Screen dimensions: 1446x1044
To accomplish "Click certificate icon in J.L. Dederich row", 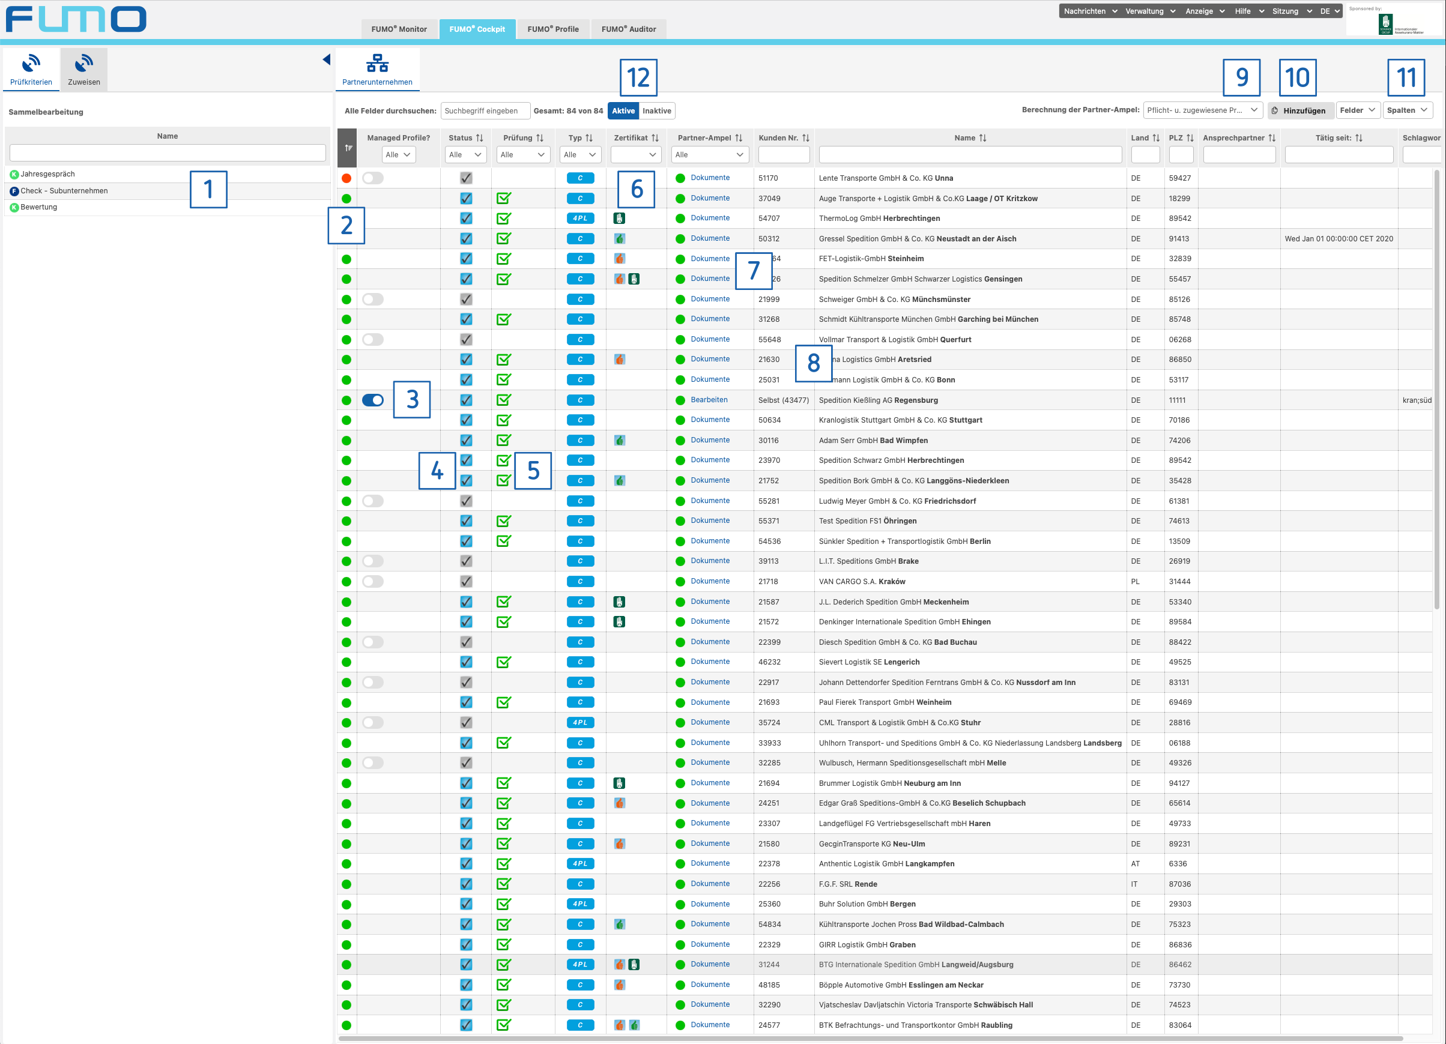I will click(619, 602).
